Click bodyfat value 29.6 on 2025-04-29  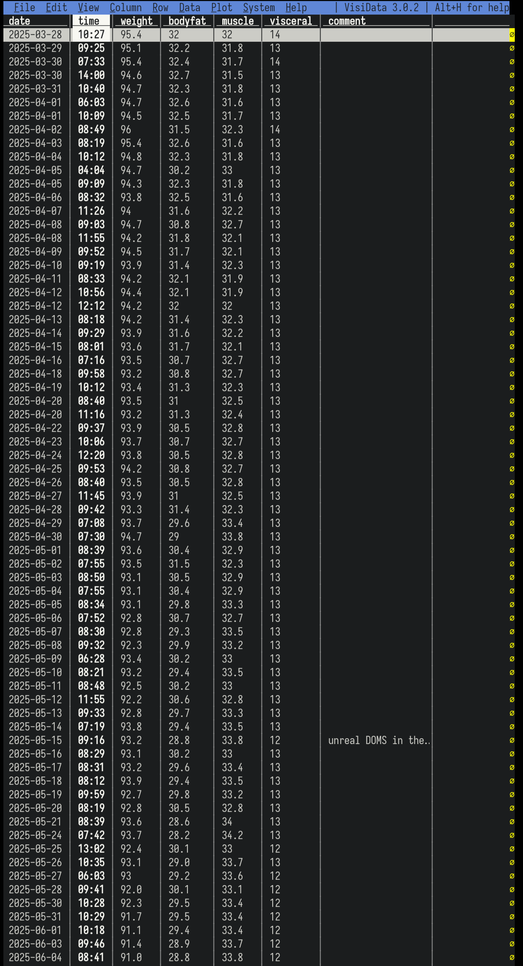(179, 523)
